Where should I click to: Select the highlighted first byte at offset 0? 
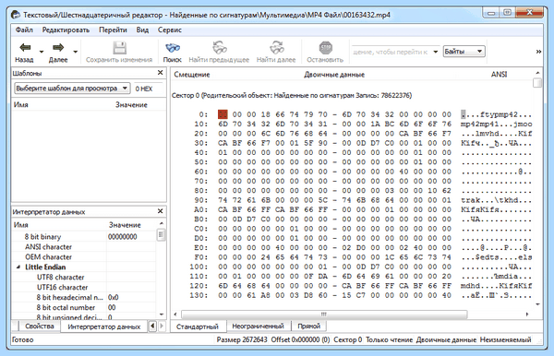pos(223,114)
